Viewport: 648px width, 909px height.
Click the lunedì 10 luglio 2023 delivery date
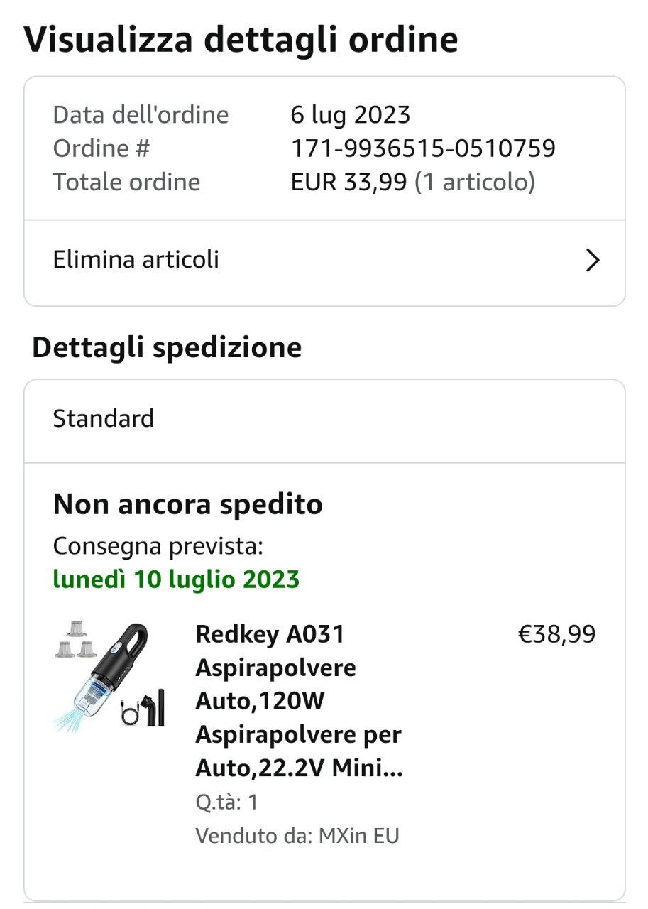(x=176, y=579)
